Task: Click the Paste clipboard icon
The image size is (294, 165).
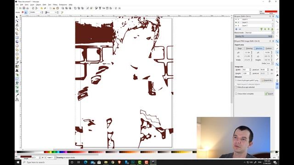Action: pos(57,8)
